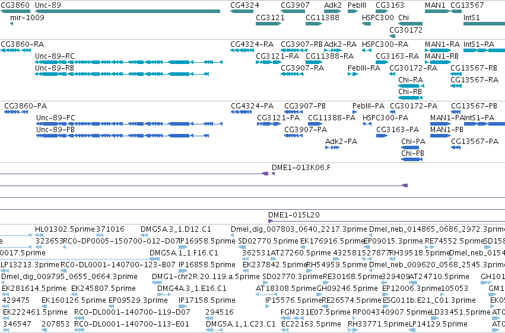Select the CG3163 gene label

[x=390, y=5]
